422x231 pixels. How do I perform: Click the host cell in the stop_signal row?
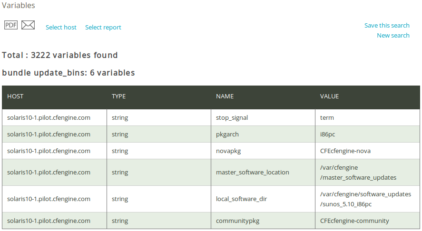[x=54, y=117]
